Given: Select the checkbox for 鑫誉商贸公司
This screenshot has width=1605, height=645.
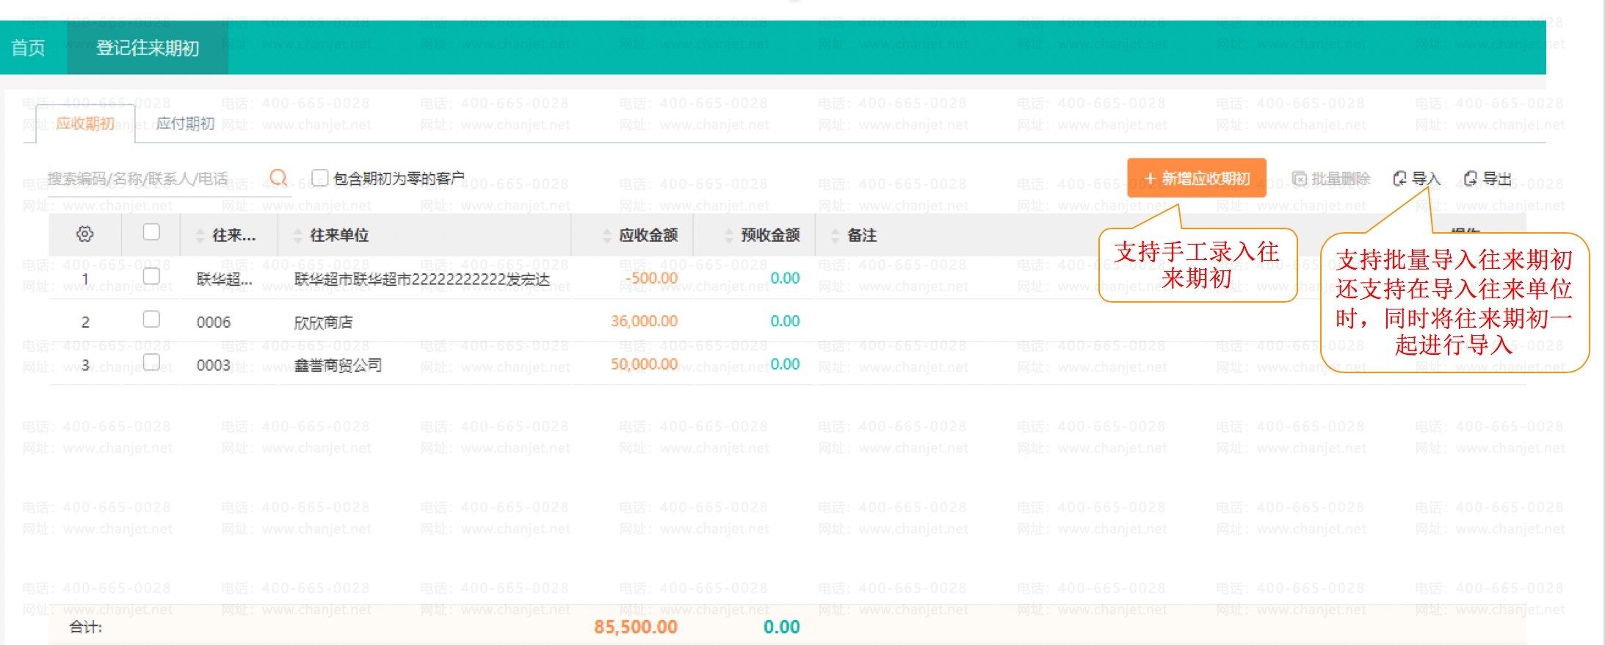Looking at the screenshot, I should click(x=151, y=362).
